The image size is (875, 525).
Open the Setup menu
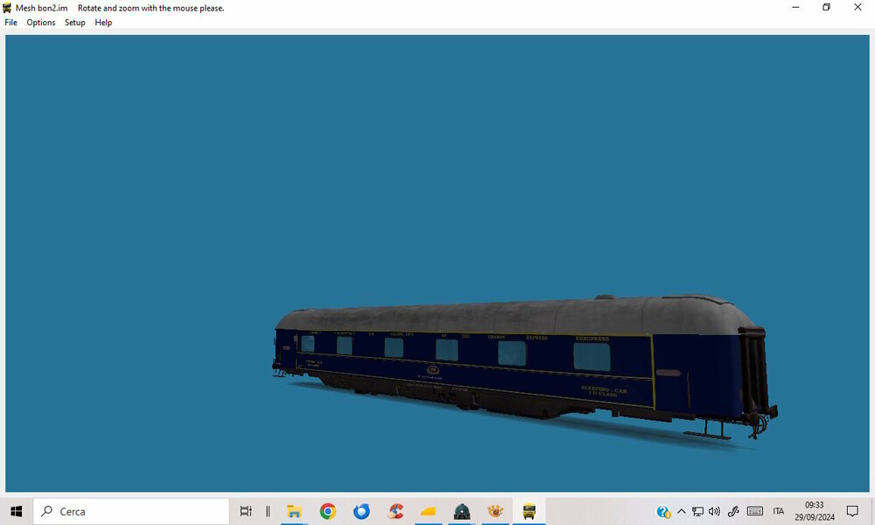pos(74,23)
